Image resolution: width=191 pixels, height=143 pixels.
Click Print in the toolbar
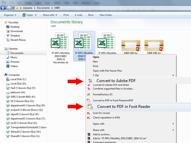coord(66,15)
